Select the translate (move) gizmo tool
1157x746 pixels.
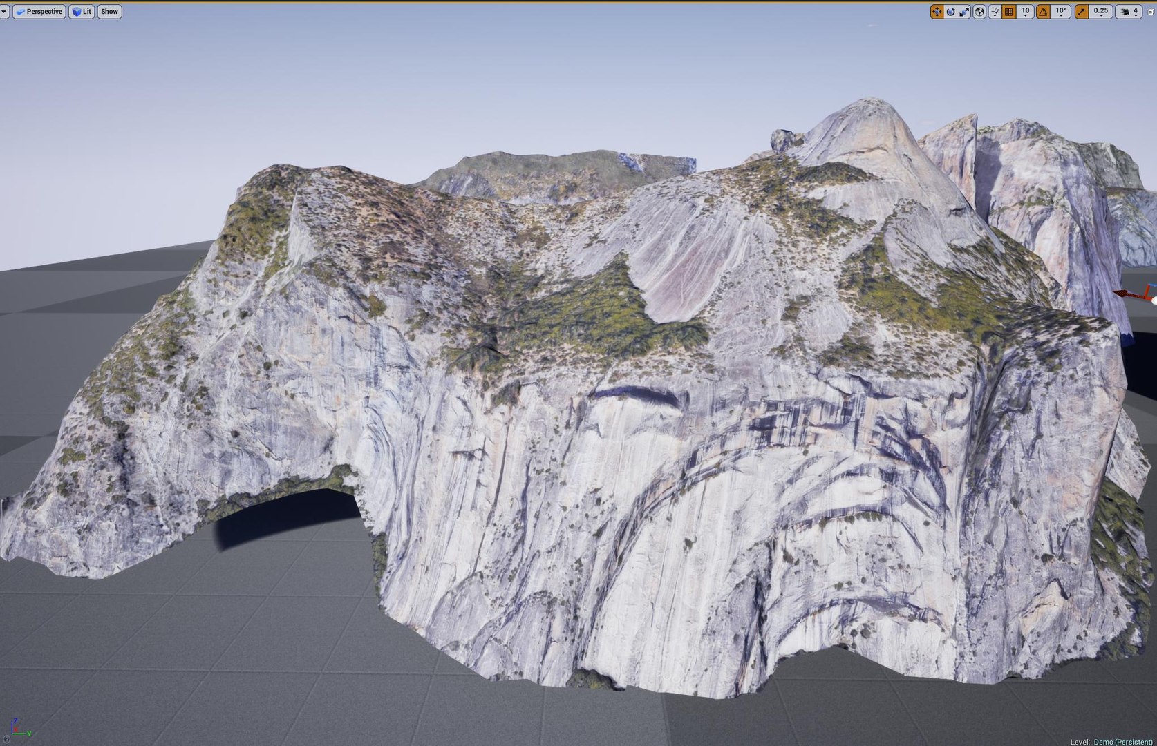pos(937,12)
